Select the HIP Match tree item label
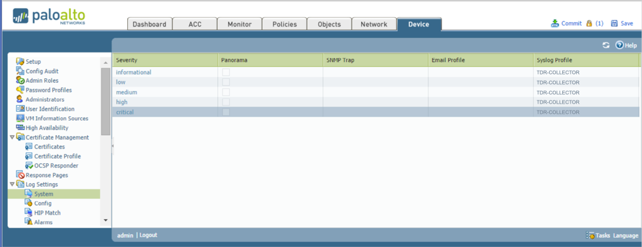Viewport: 642px width, 247px height. click(x=47, y=213)
